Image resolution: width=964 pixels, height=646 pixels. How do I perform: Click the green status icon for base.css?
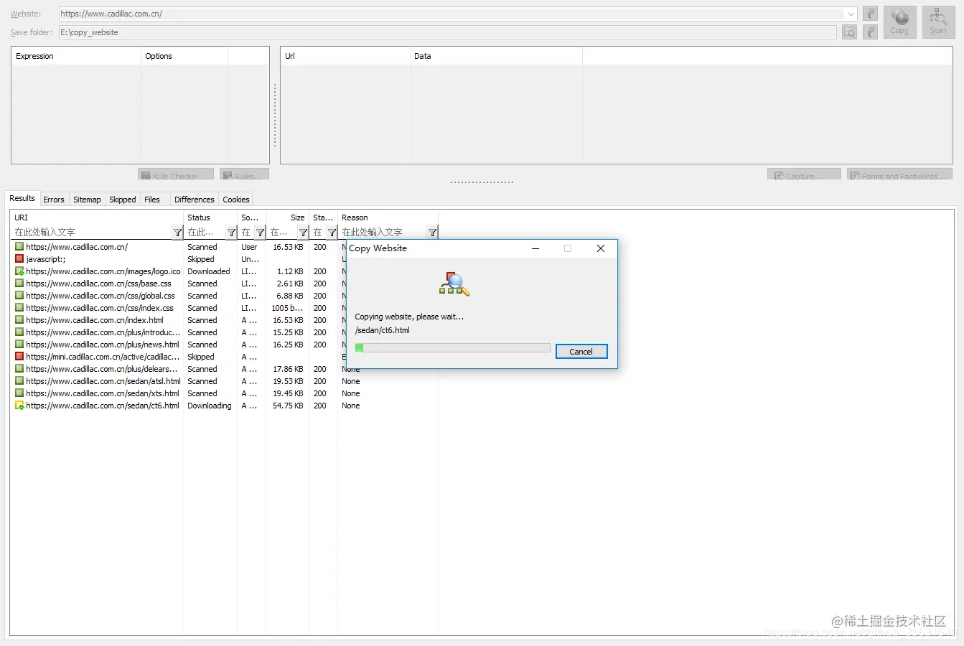pyautogui.click(x=19, y=284)
